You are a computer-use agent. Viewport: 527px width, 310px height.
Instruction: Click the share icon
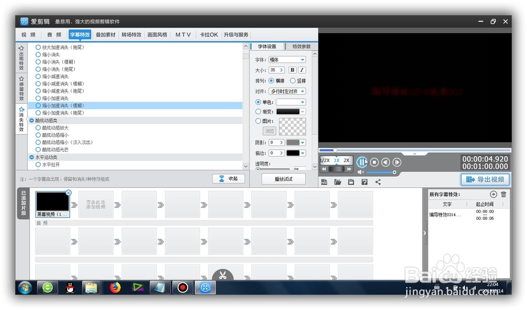click(x=378, y=182)
